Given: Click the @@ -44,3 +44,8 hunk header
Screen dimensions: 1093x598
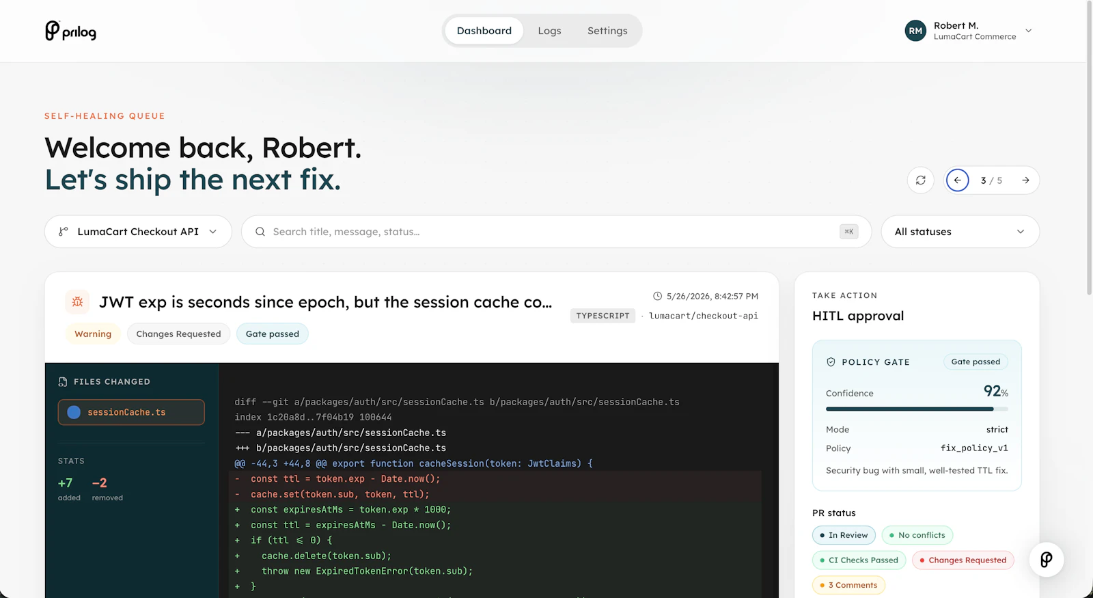Looking at the screenshot, I should [x=413, y=463].
